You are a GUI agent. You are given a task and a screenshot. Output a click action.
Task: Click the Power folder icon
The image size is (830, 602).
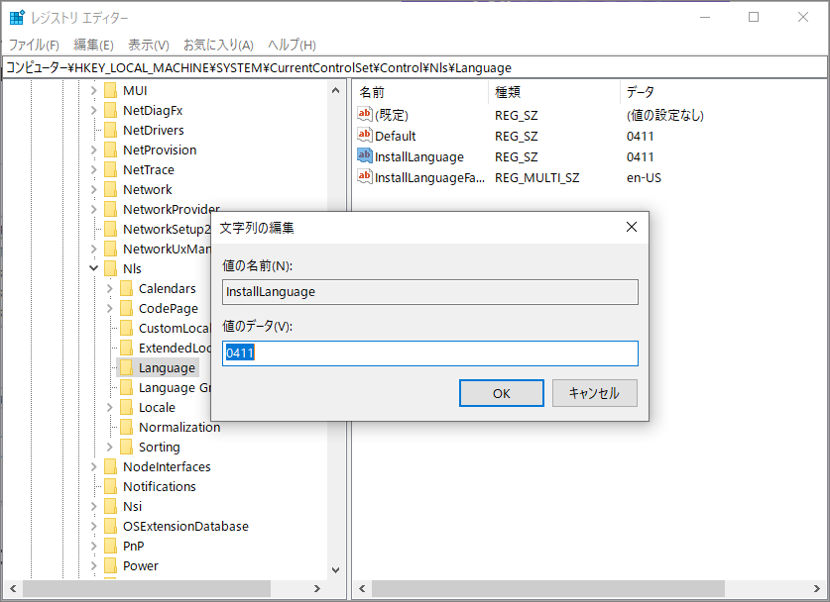111,566
